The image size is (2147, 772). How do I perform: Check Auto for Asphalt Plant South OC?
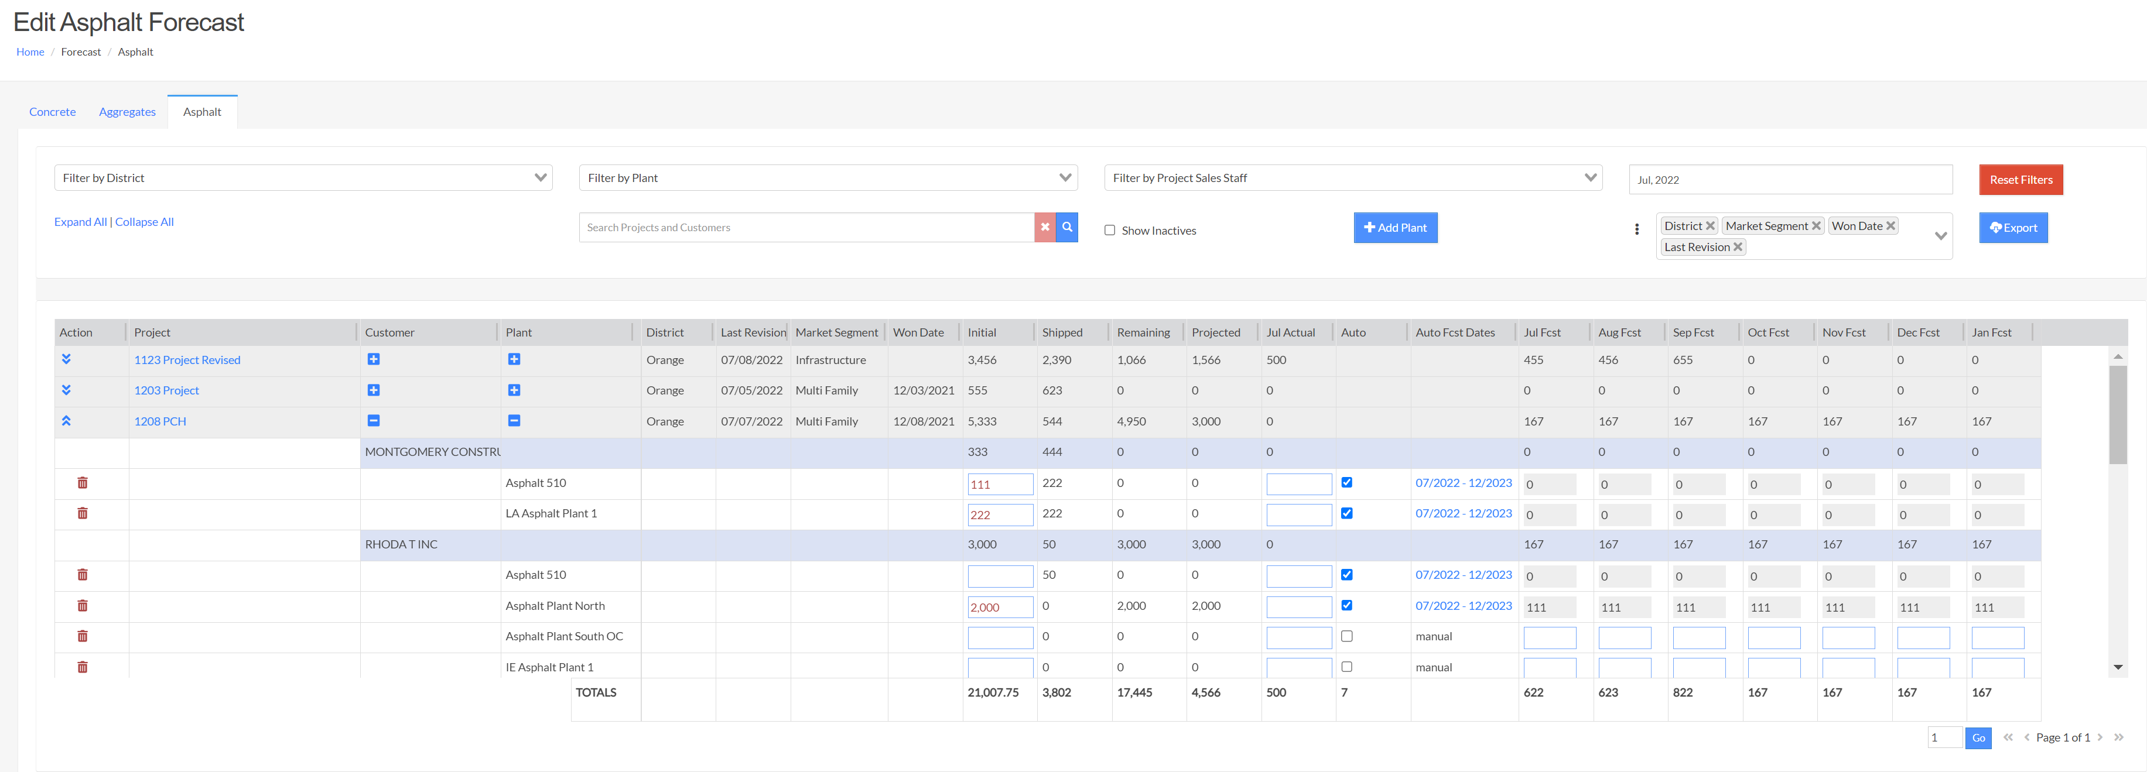1346,636
